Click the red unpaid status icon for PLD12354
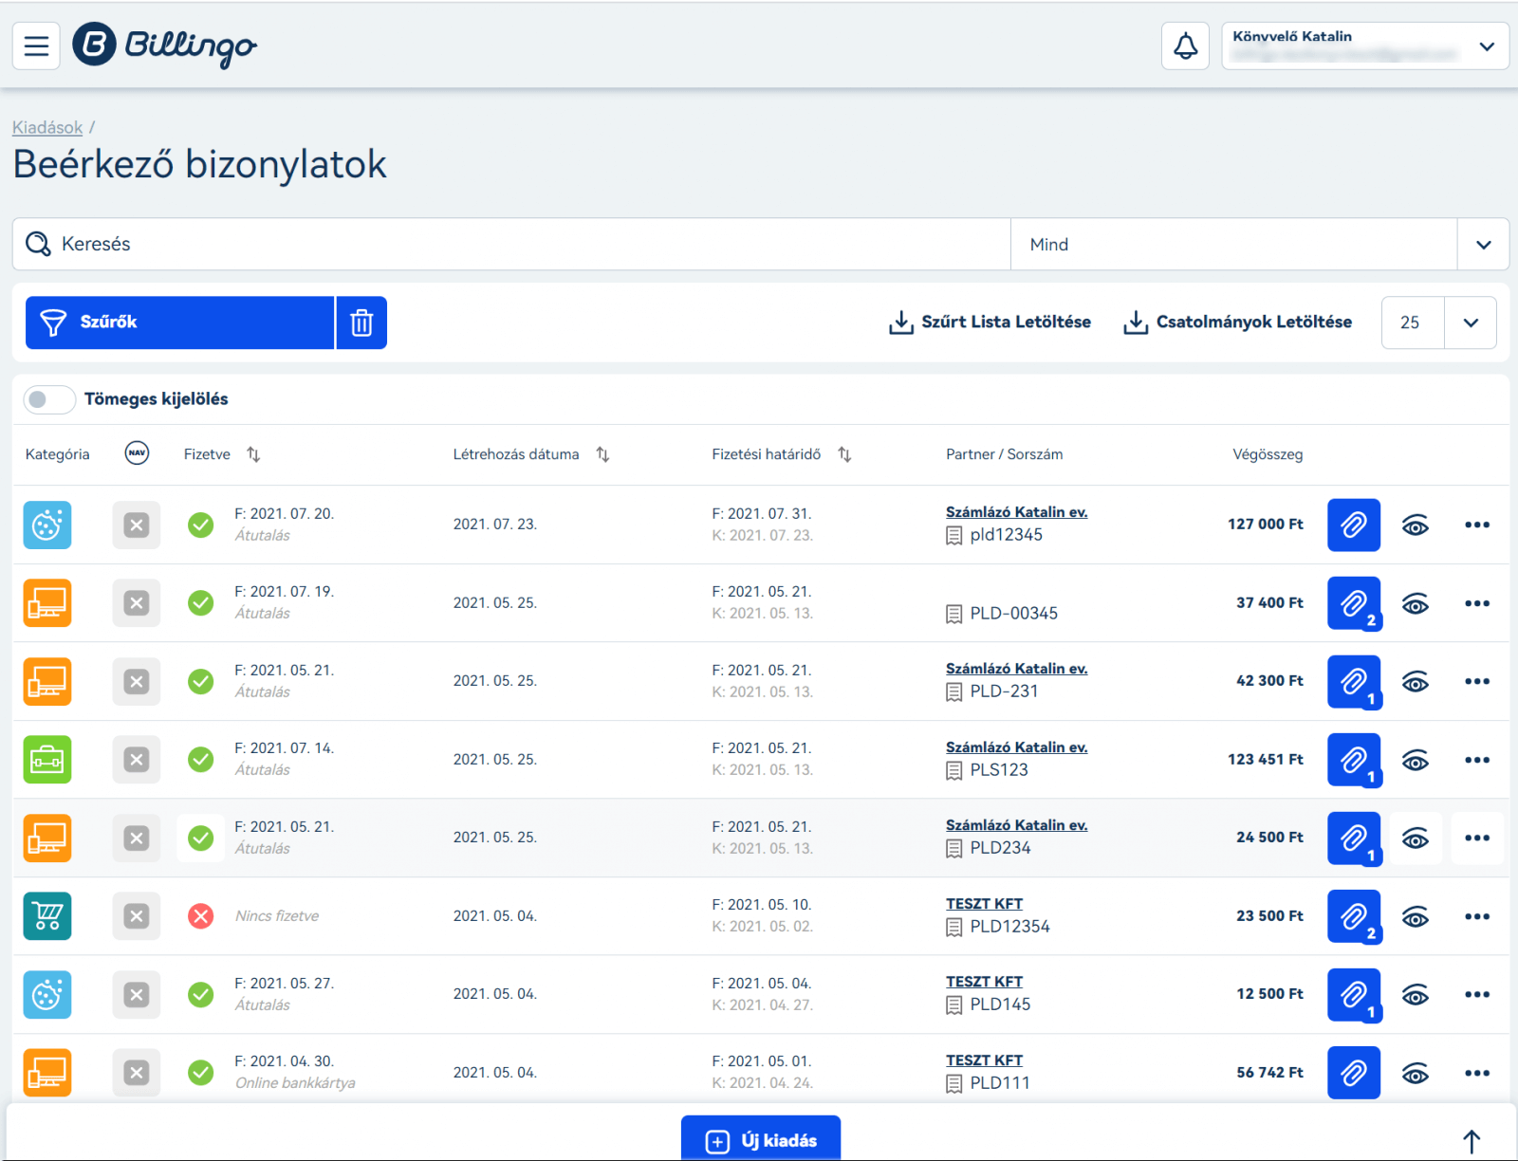 (x=200, y=916)
